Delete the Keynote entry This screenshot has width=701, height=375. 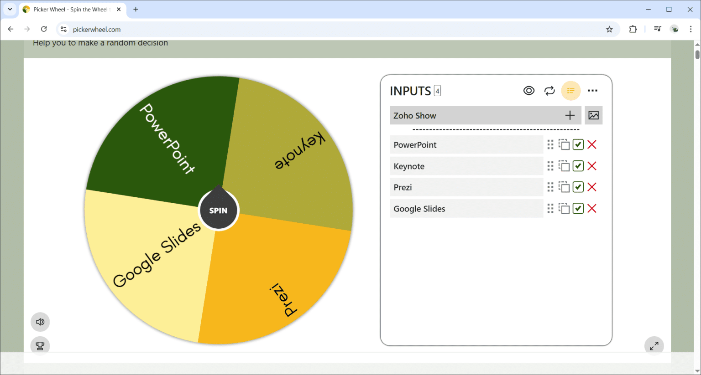point(592,166)
